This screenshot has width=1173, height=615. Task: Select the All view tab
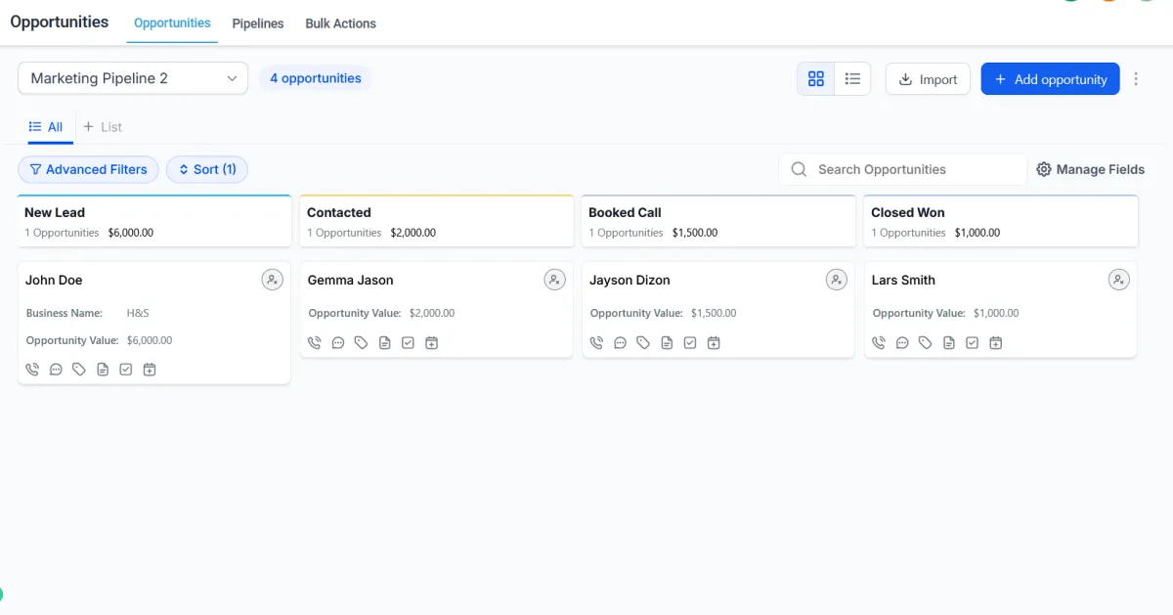point(46,127)
